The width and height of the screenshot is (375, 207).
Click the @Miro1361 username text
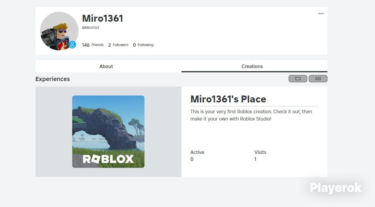pos(91,28)
